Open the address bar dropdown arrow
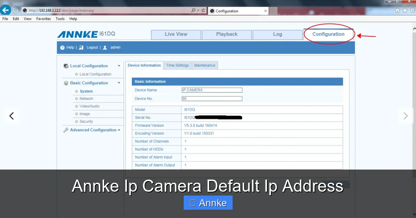Viewport: 416px width, 218px height. [198, 10]
